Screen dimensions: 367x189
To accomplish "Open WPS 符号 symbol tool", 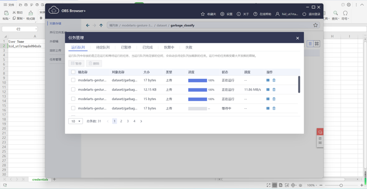I will point(345,15).
